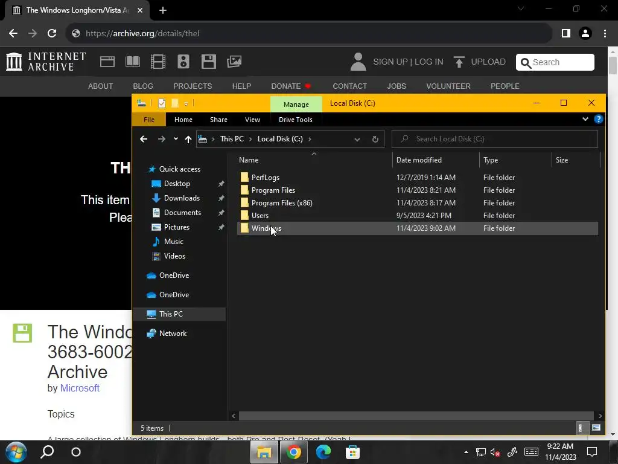This screenshot has width=618, height=464.
Task: Click the SIGN UP link
Action: click(390, 62)
